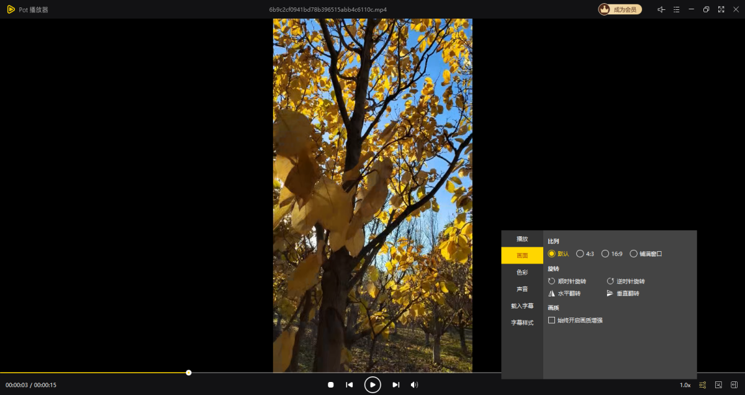Open the 1.0x playback speed selector
Screen dimensions: 745x395
pyautogui.click(x=685, y=385)
